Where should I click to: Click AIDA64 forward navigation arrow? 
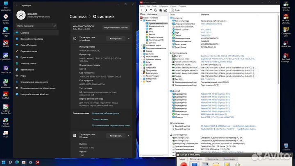pyautogui.click(x=146, y=10)
